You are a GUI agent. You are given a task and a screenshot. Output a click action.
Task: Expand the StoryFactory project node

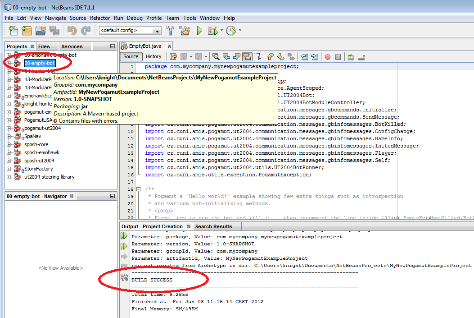pos(9,169)
